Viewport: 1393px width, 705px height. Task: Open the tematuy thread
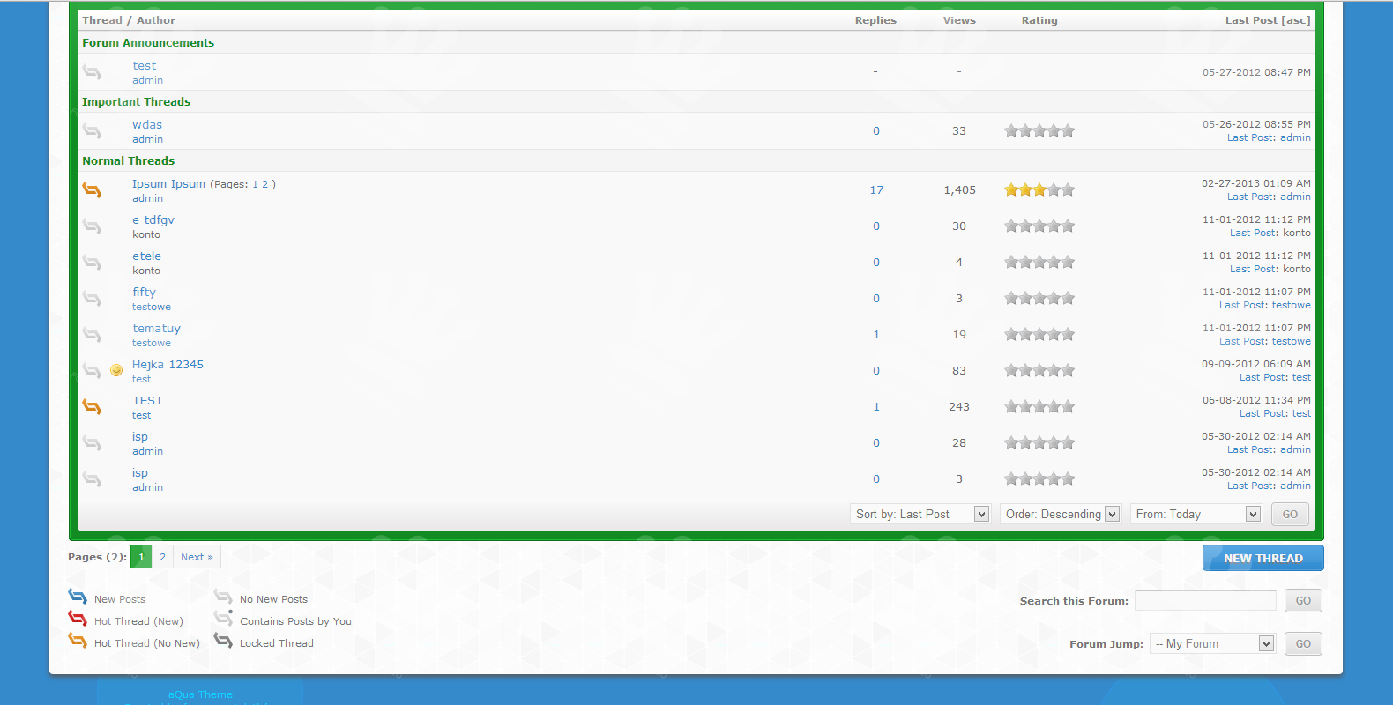coord(156,329)
